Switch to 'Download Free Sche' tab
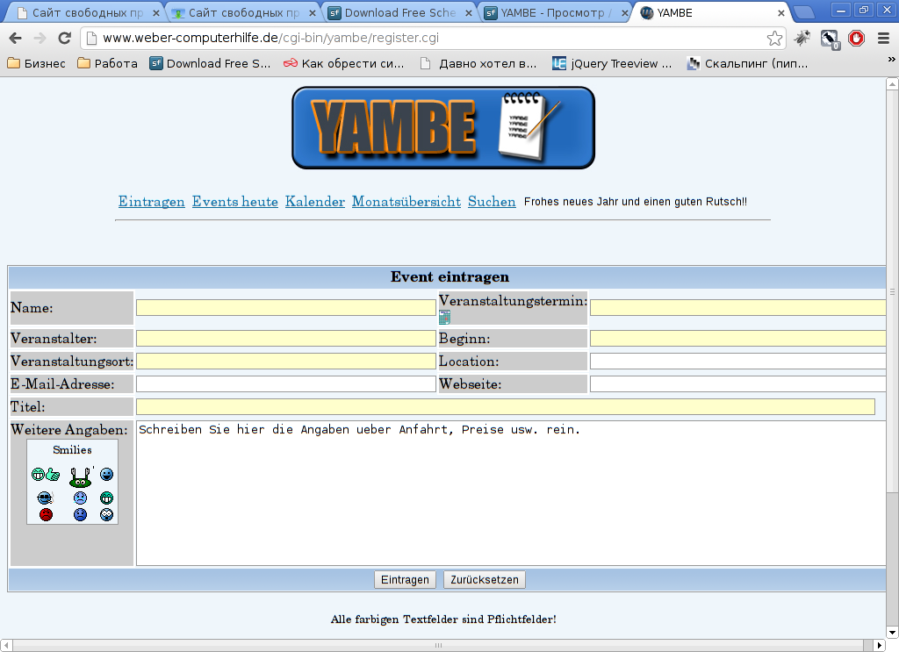Image resolution: width=899 pixels, height=652 pixels. 400,12
